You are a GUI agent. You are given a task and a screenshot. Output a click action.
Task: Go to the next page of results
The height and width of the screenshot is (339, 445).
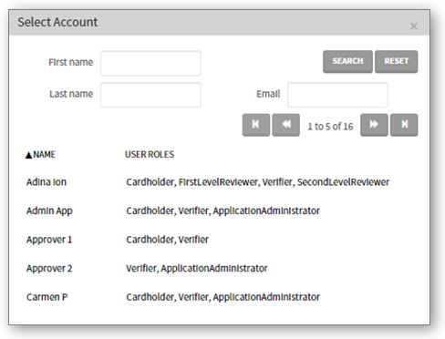374,125
